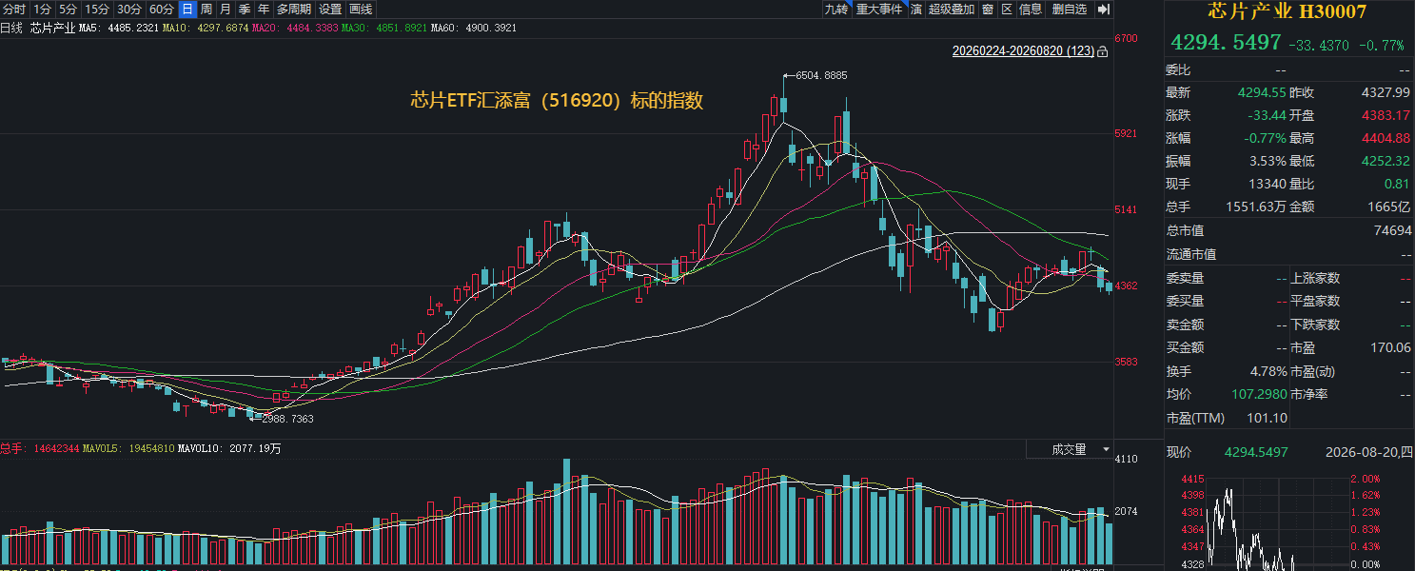The image size is (1415, 571).
Task: Collapse the side panel with the arrow icon
Action: [x=1103, y=9]
